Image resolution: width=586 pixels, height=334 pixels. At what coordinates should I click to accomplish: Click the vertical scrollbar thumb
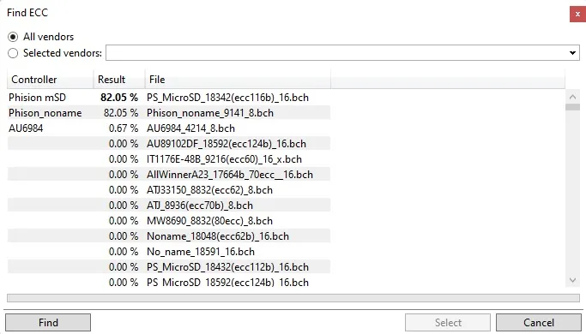(572, 107)
